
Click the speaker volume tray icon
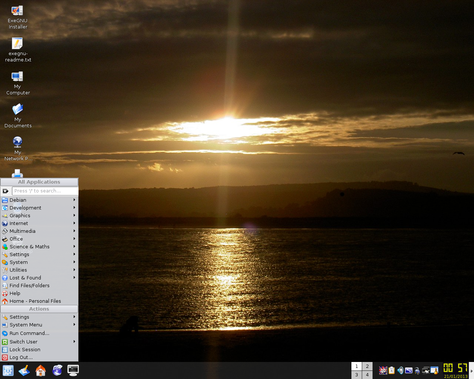click(400, 370)
